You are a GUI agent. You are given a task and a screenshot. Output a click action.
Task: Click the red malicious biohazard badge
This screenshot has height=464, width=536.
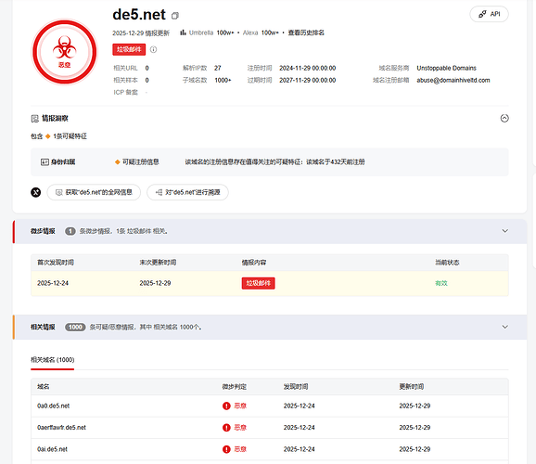point(64,52)
